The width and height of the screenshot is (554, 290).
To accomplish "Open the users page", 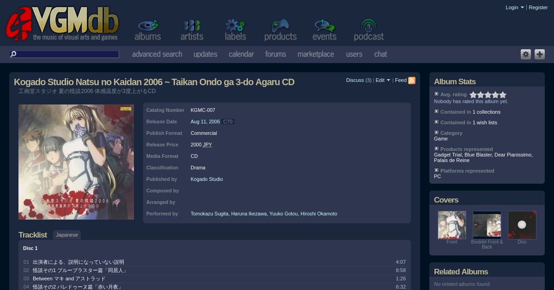I will [354, 54].
